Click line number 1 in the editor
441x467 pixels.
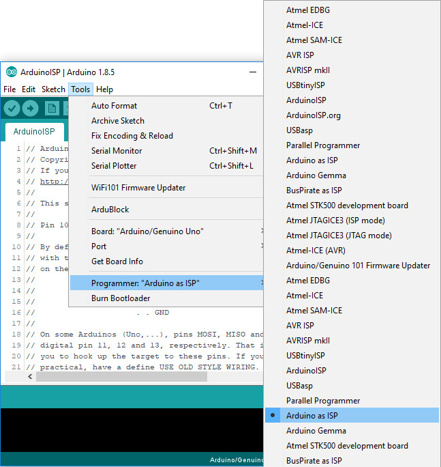point(18,149)
